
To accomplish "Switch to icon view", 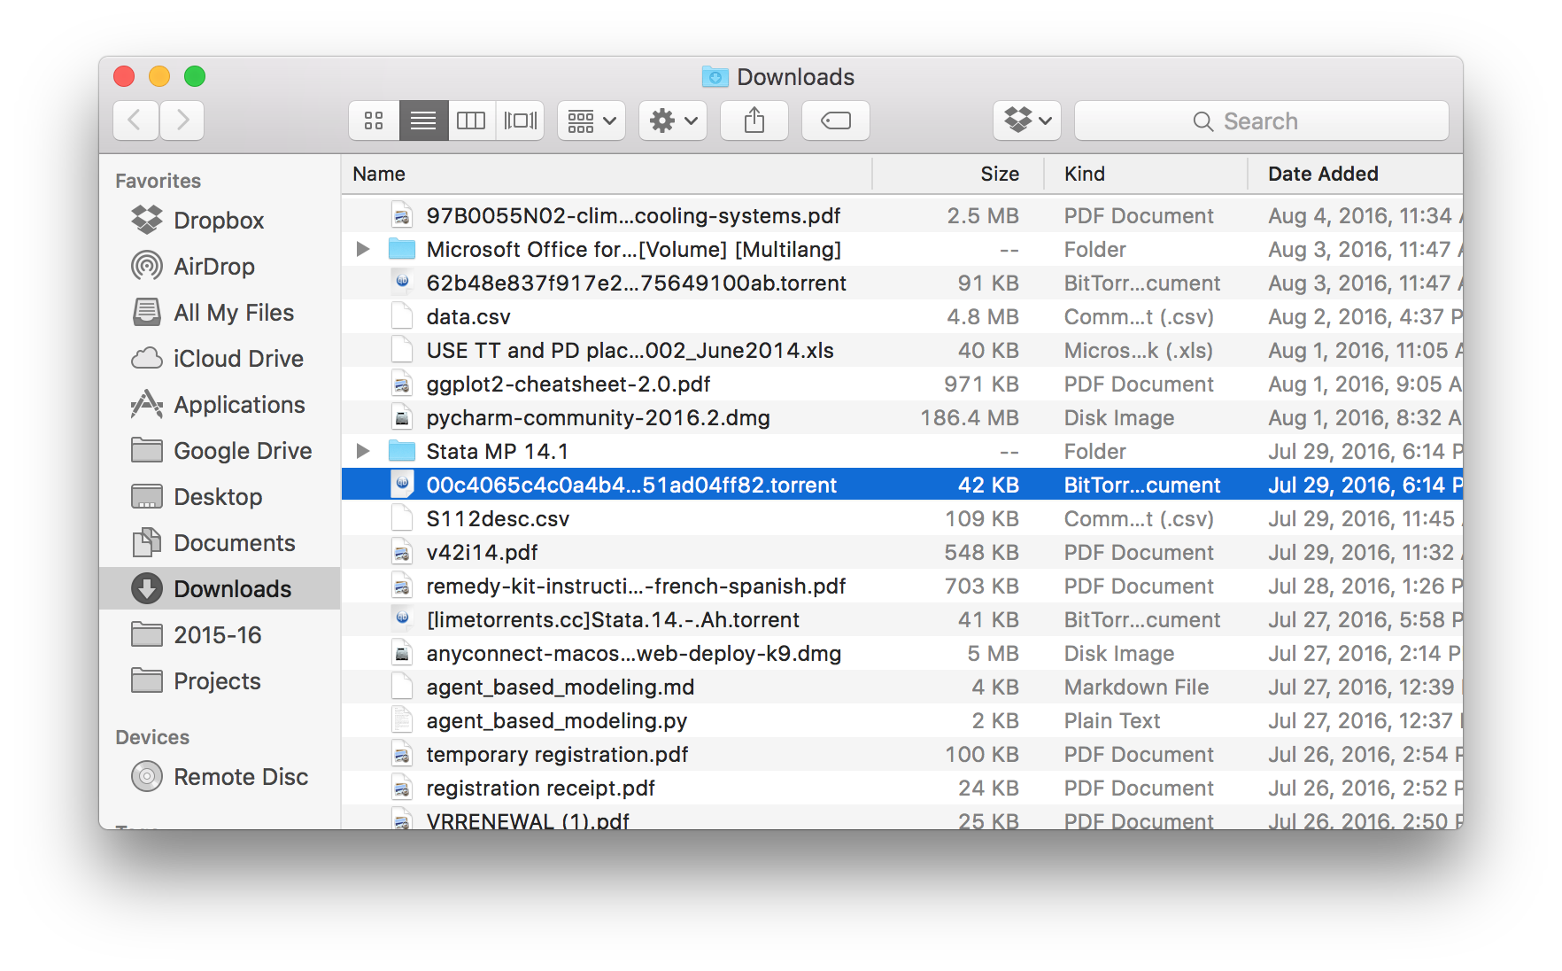I will click(x=374, y=120).
